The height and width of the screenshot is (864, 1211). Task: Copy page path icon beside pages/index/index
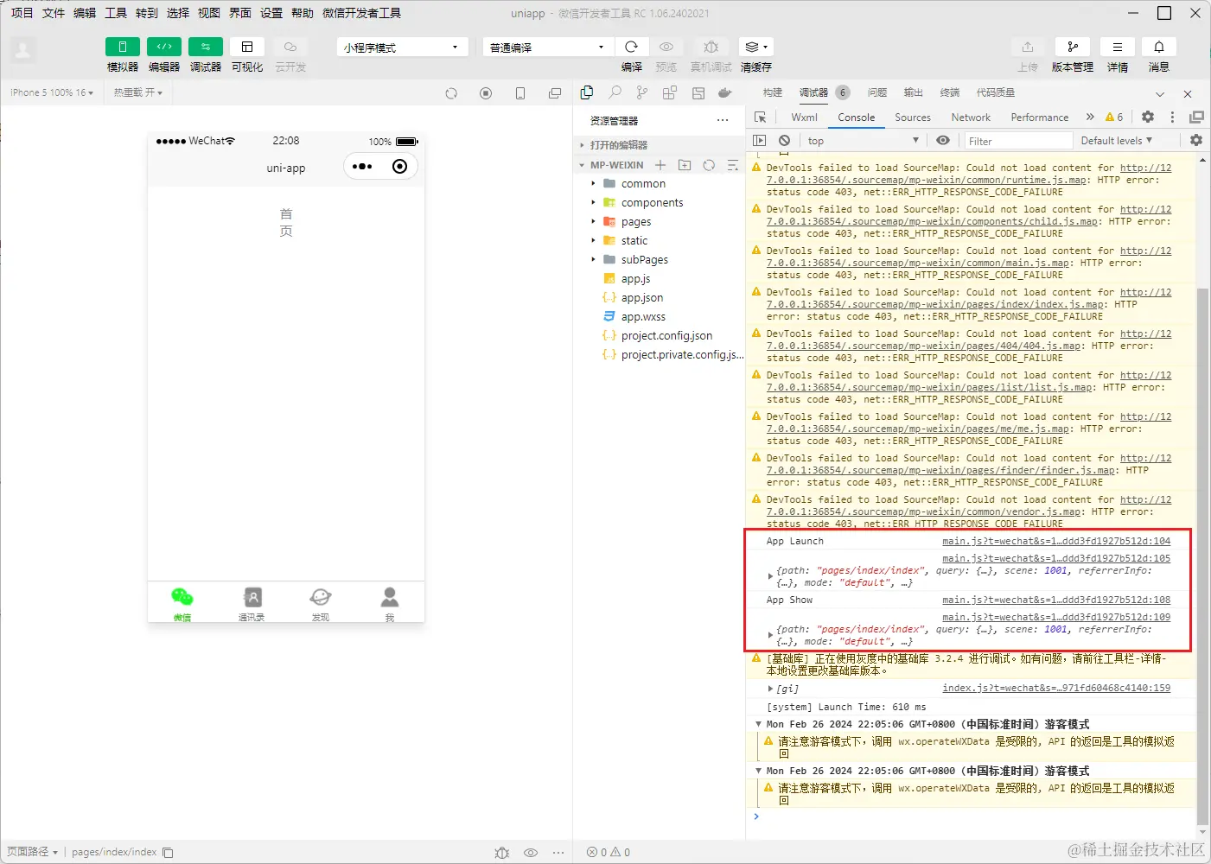pyautogui.click(x=168, y=853)
